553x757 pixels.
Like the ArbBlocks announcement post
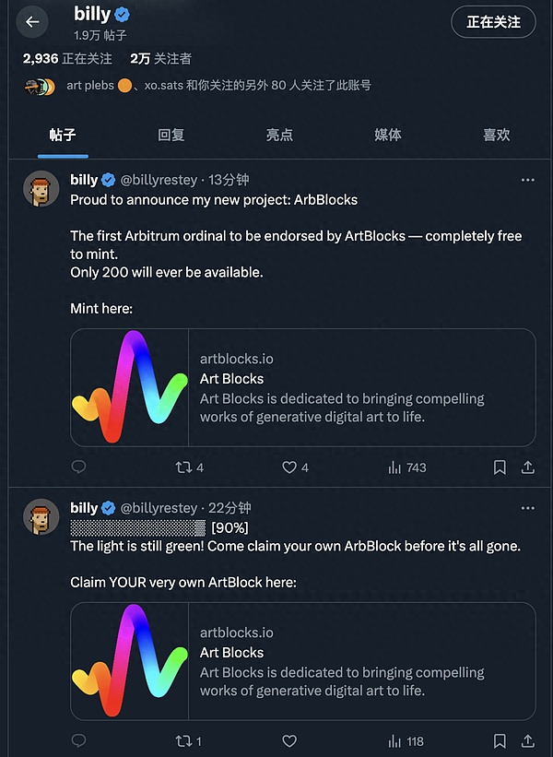coord(289,467)
